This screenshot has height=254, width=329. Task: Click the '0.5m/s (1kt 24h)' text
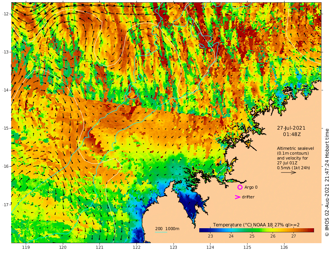(x=293, y=168)
